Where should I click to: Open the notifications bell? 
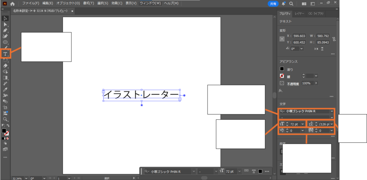[283, 4]
